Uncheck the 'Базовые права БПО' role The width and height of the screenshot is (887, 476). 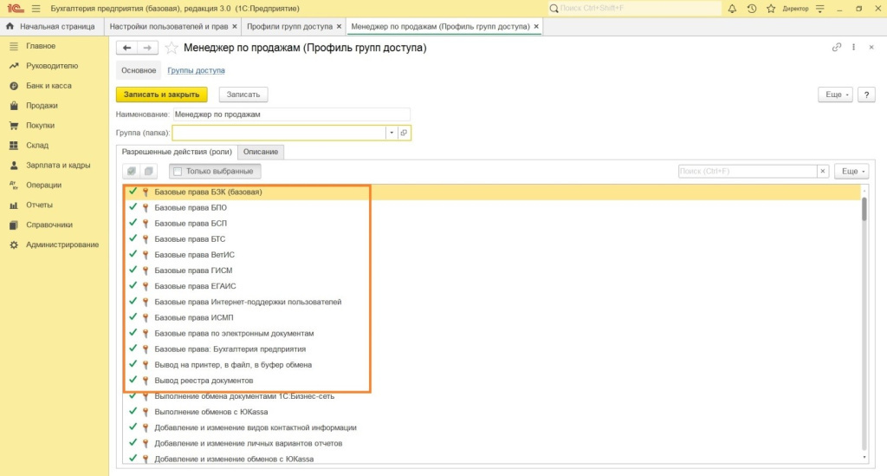133,208
